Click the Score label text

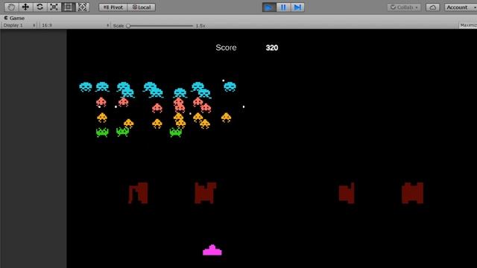[226, 48]
